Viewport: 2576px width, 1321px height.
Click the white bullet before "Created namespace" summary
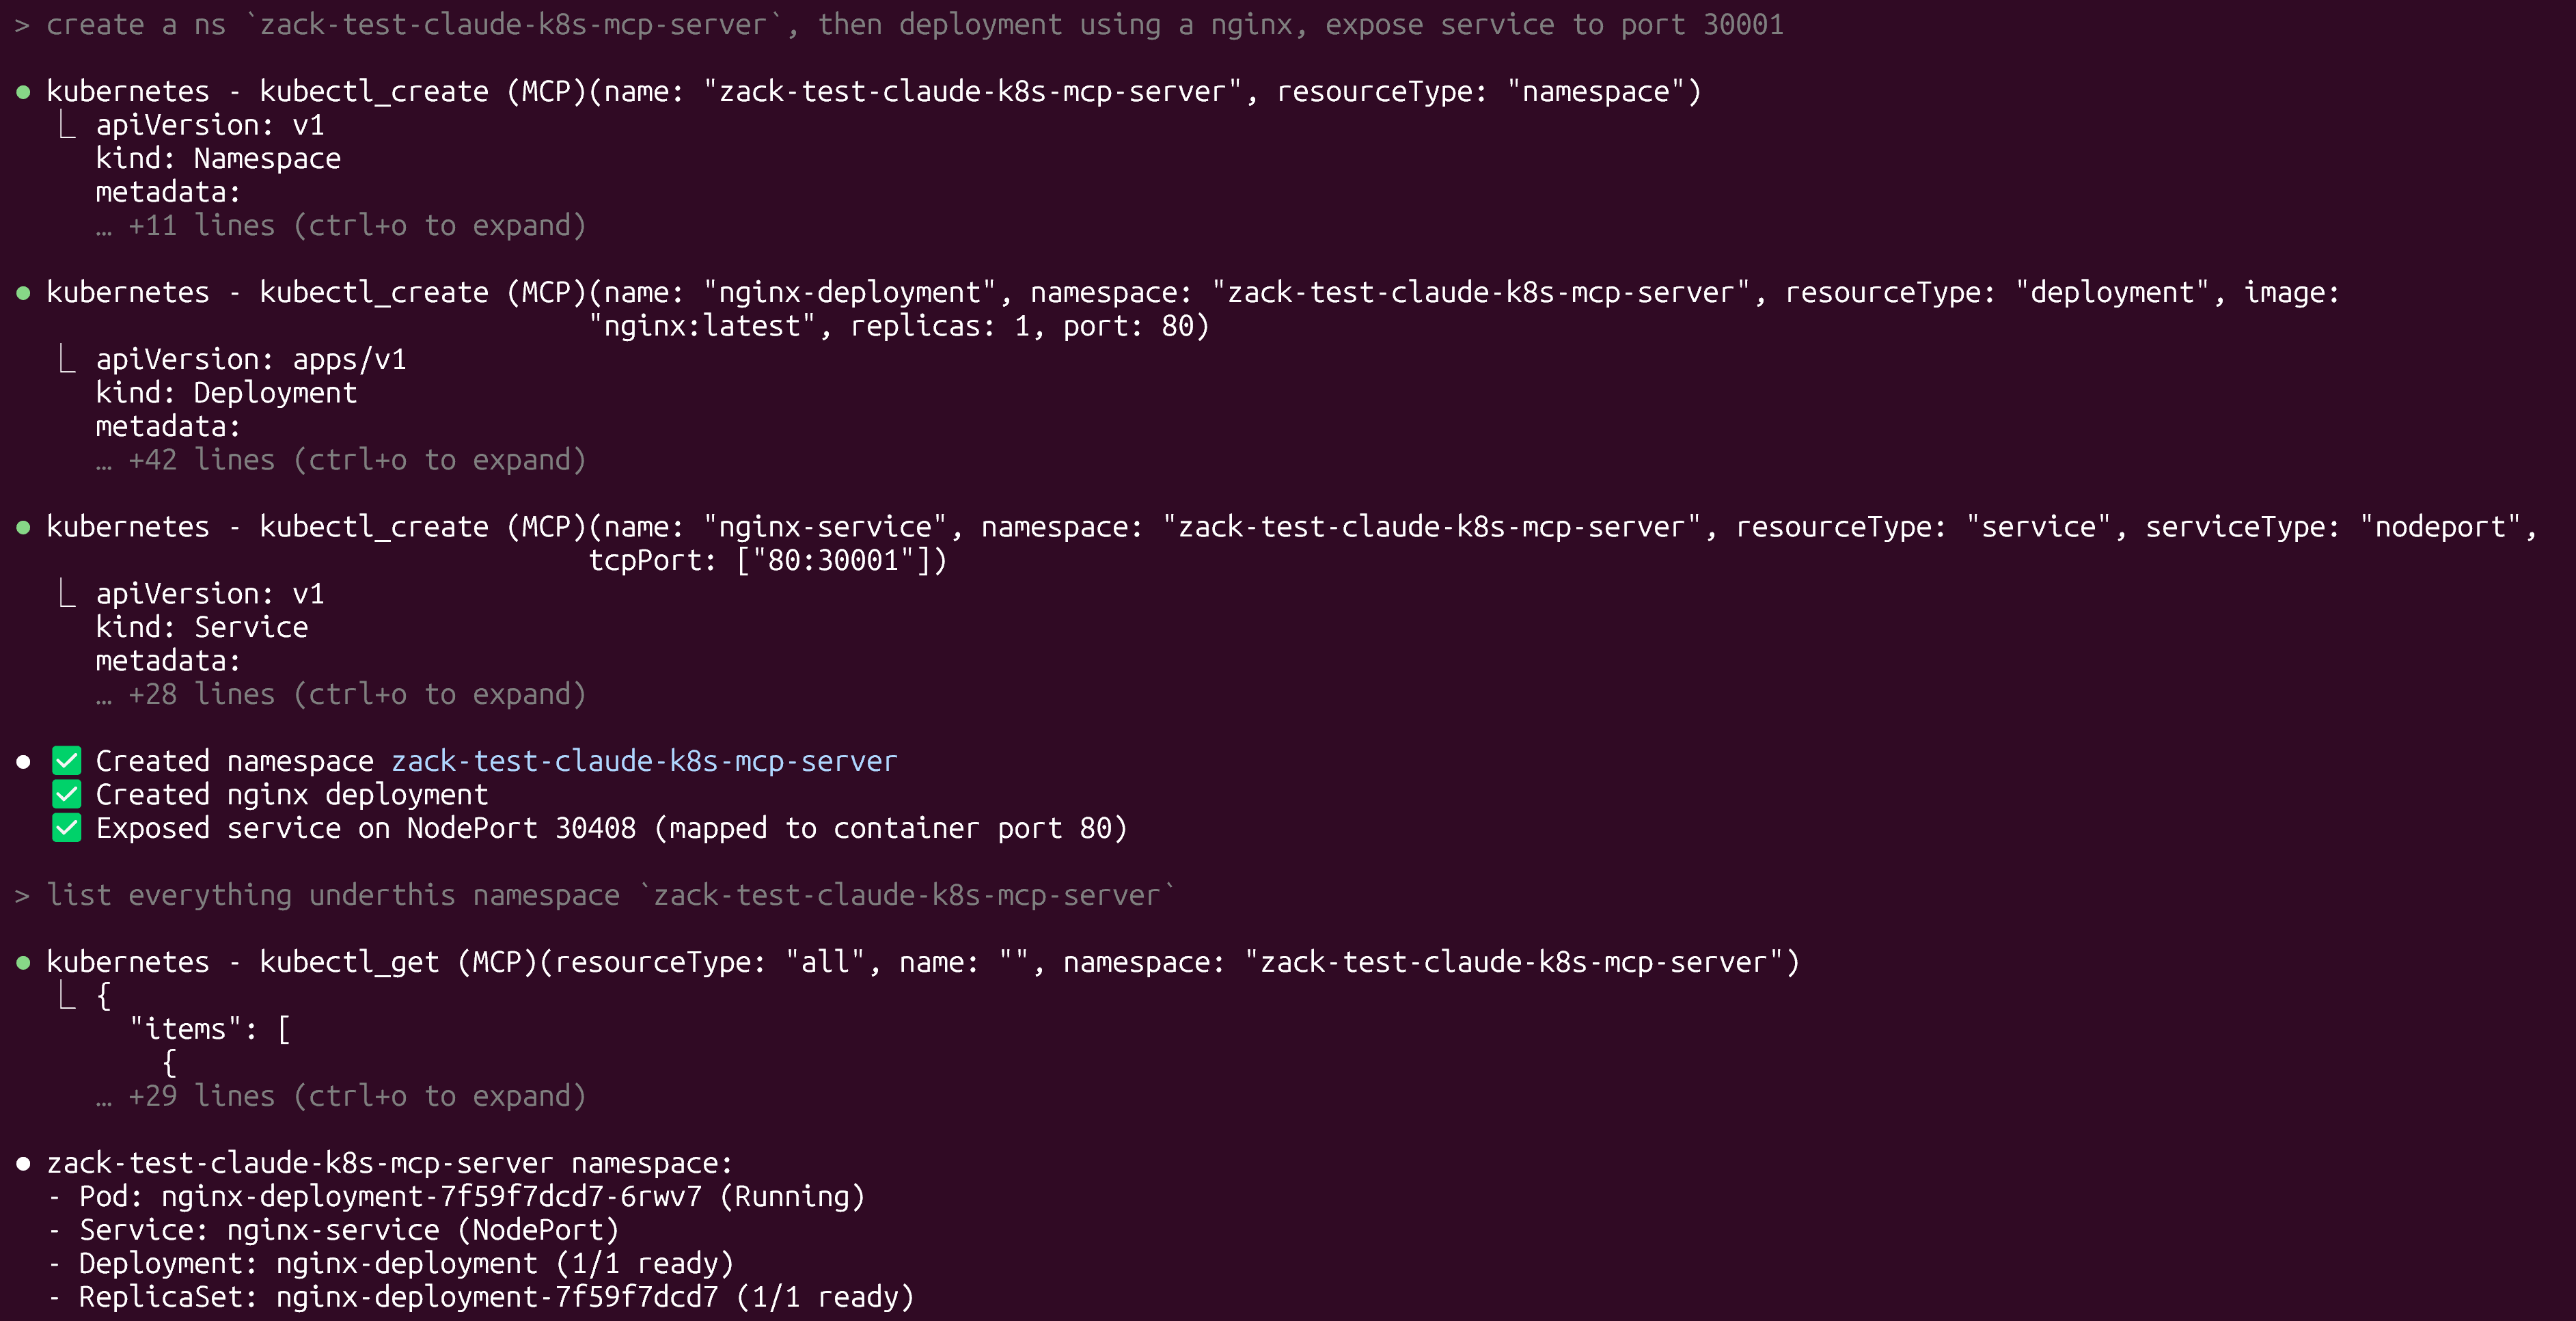point(23,762)
